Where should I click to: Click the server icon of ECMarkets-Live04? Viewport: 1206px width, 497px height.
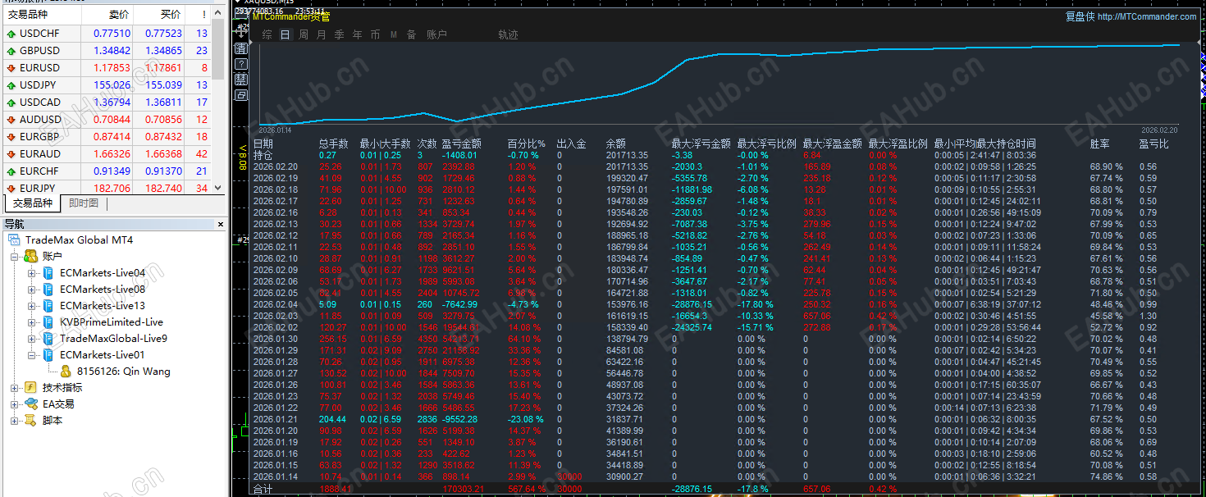(x=48, y=273)
